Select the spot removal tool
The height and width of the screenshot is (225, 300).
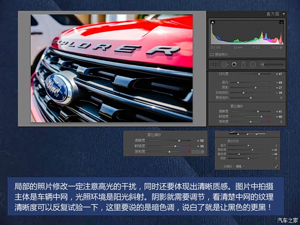(x=225, y=64)
